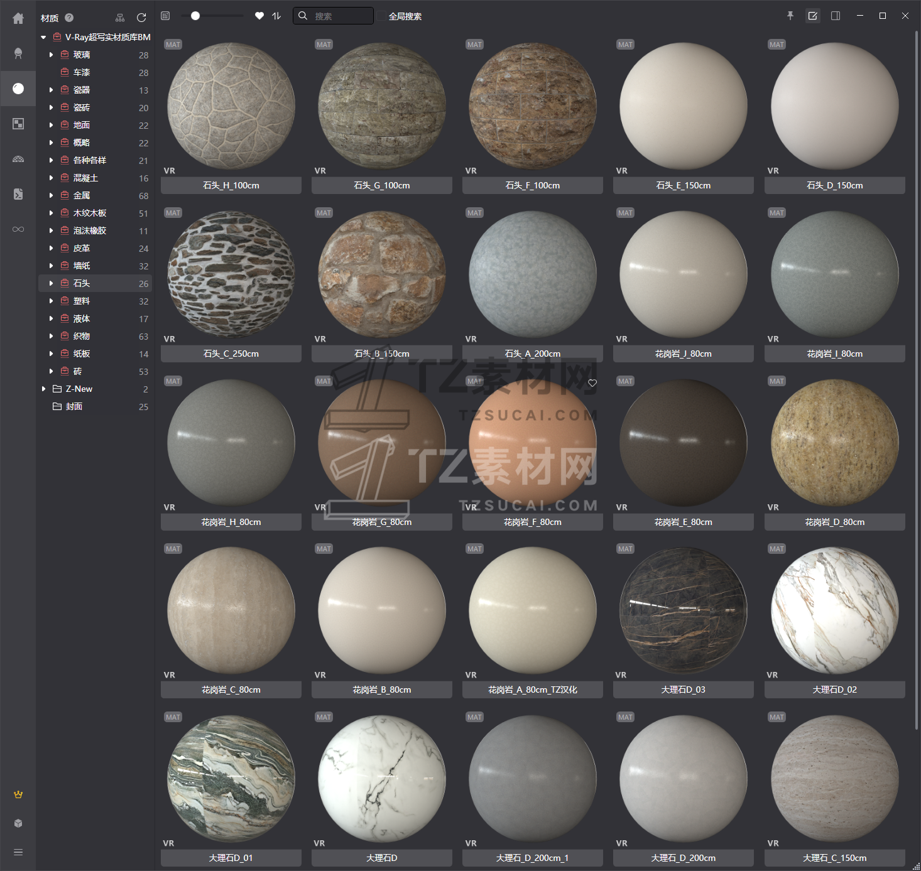921x871 pixels.
Task: Click the MAT badge on 石头_H_100cm
Action: click(173, 45)
